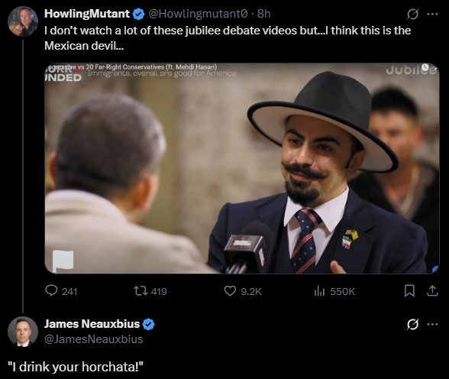Play the Jubilee debate video thumbnail
449x379 pixels.
point(242,168)
